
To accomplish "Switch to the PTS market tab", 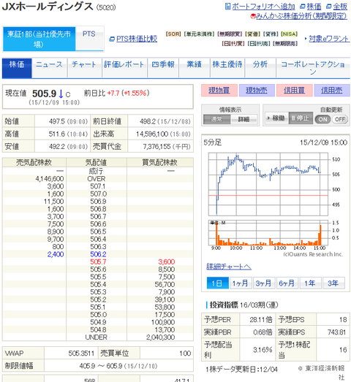I will [88, 39].
